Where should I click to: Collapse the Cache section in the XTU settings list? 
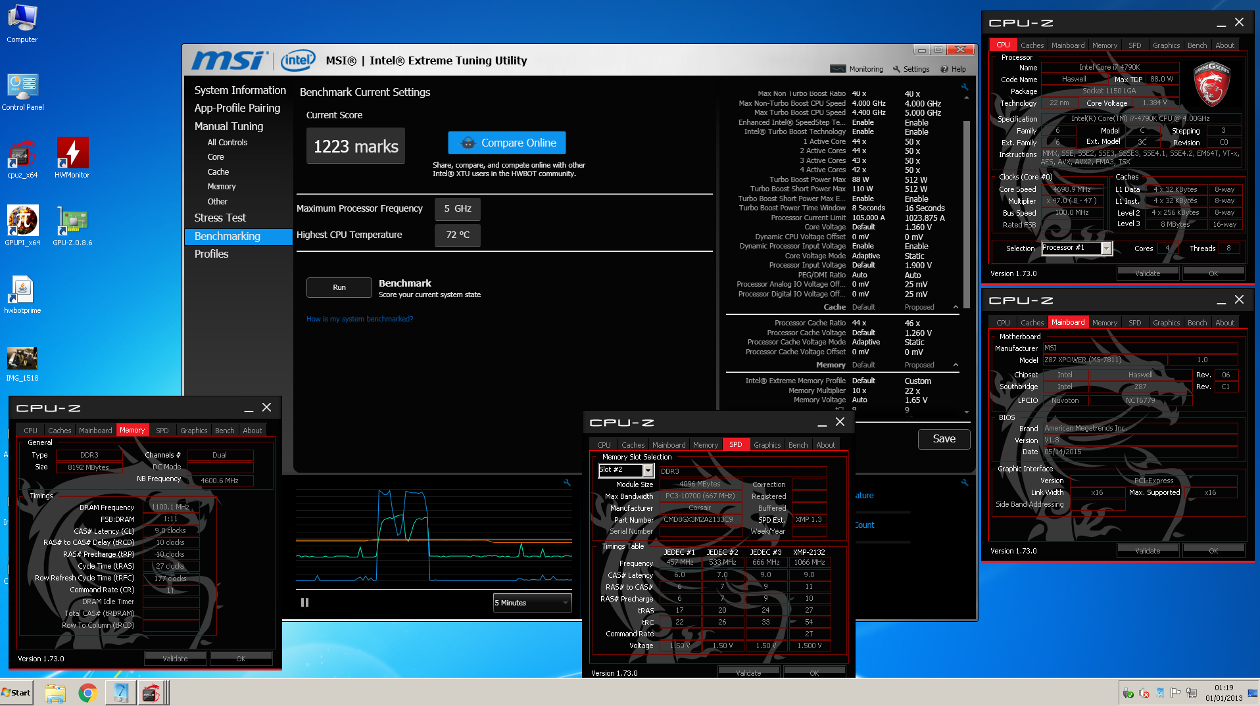click(956, 307)
